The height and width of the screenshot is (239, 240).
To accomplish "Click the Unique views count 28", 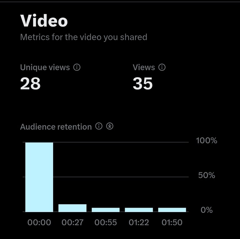I will pos(30,83).
